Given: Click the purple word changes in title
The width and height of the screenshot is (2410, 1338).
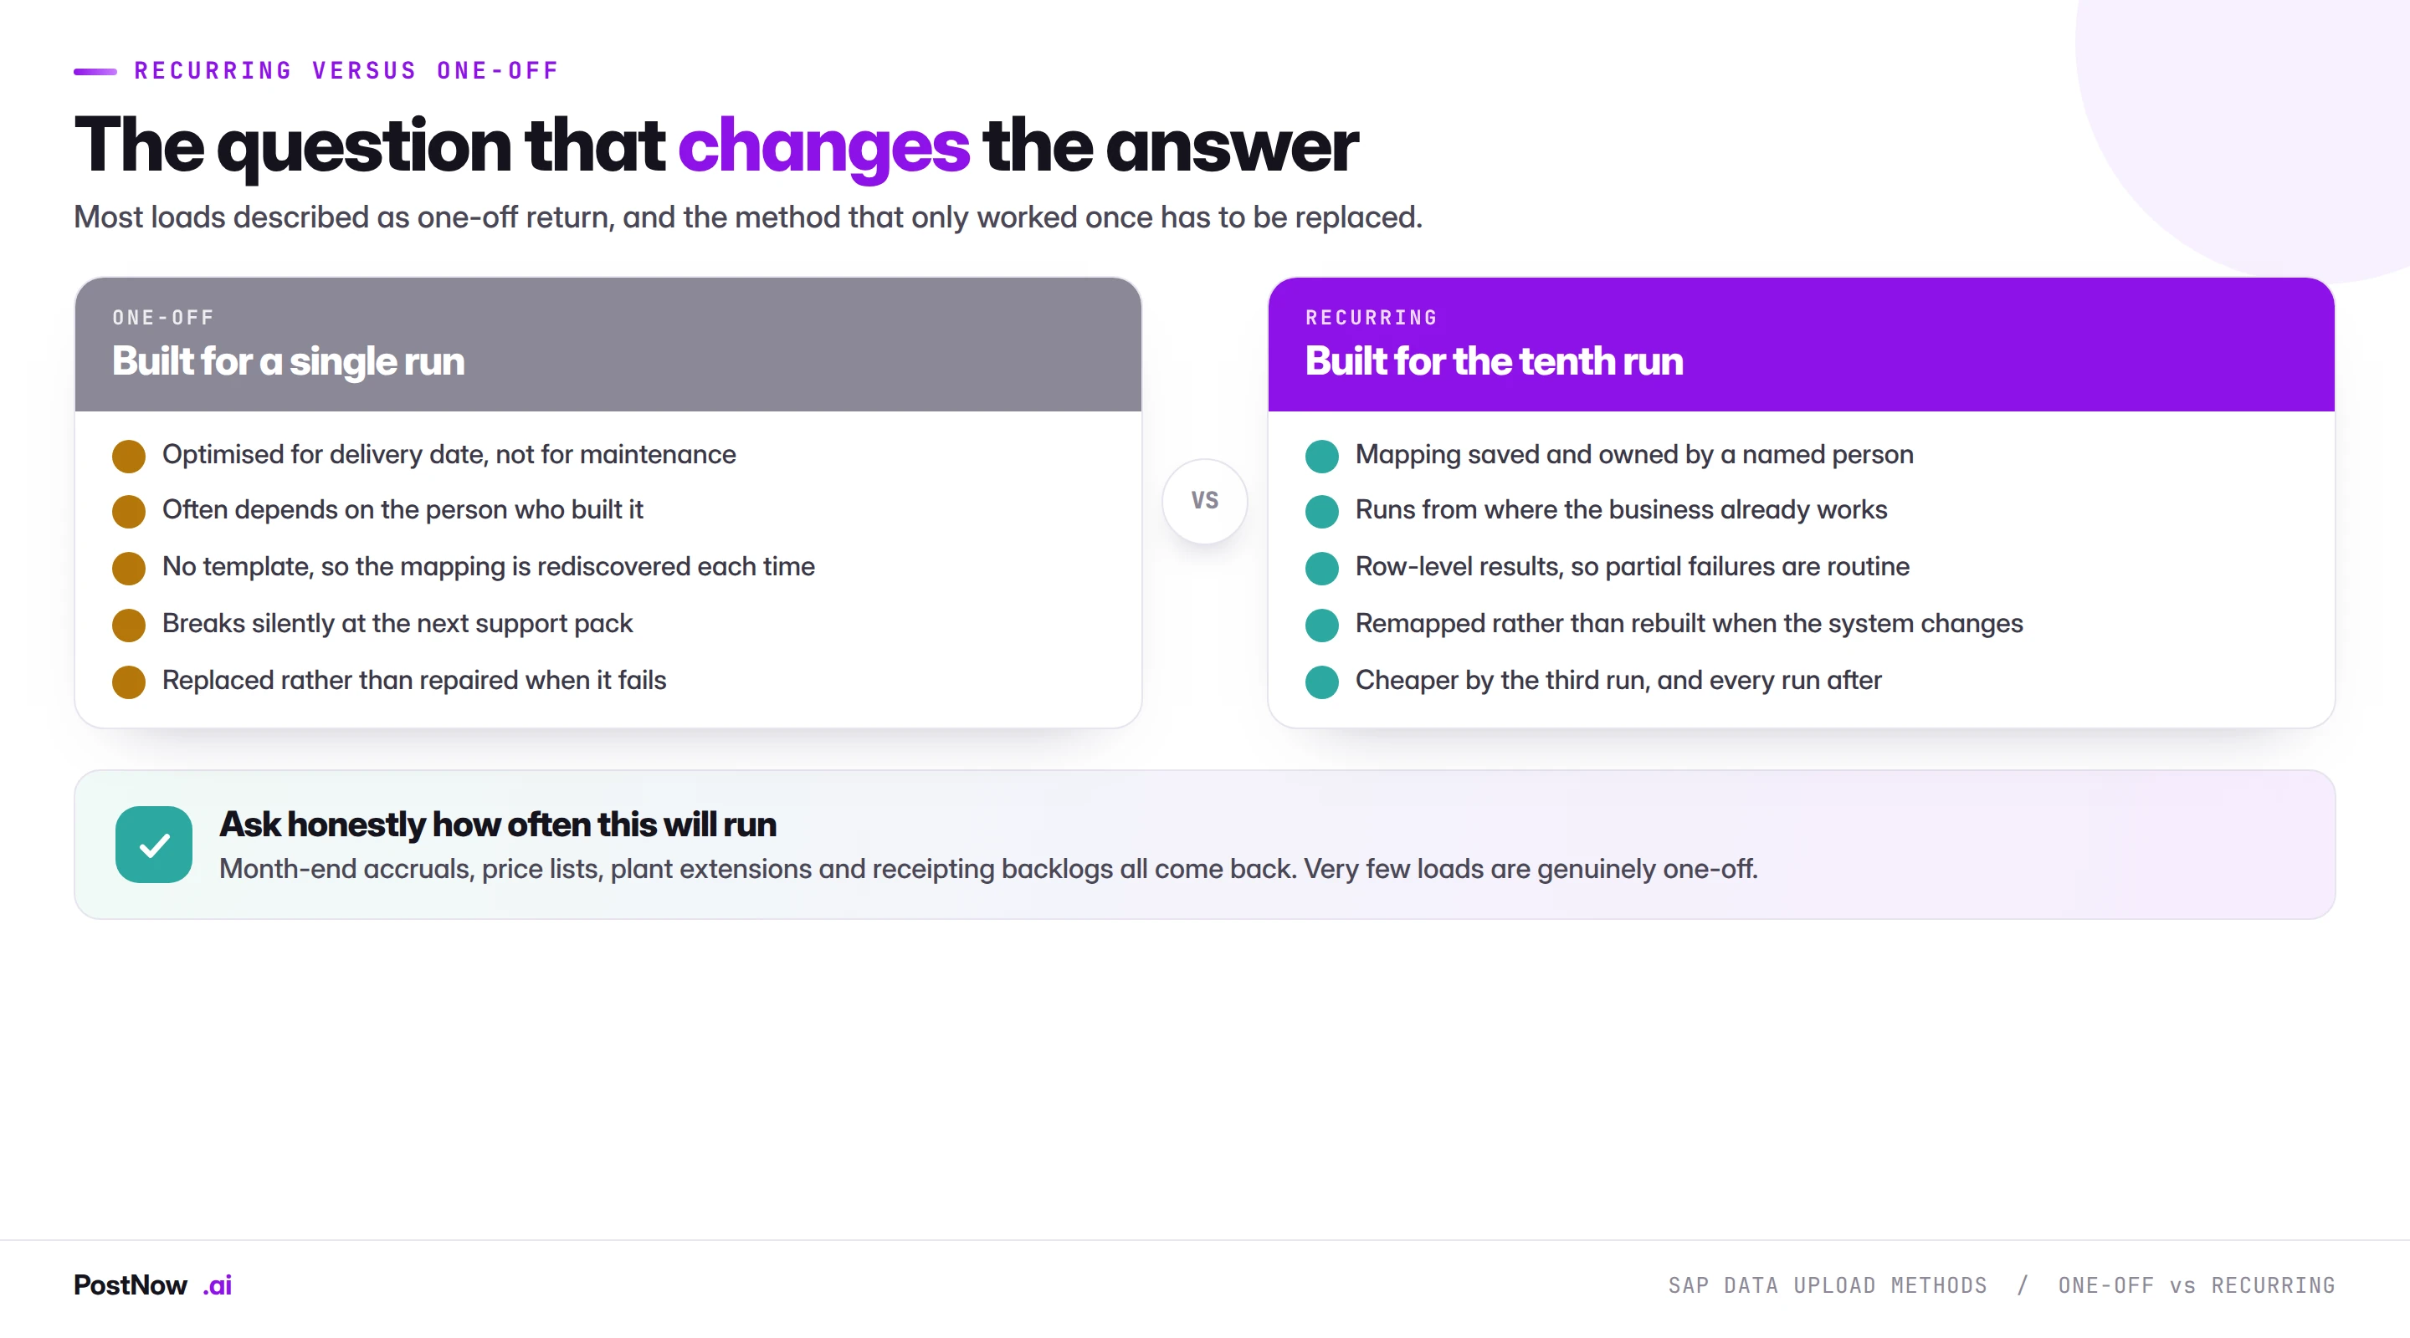Looking at the screenshot, I should click(x=823, y=147).
